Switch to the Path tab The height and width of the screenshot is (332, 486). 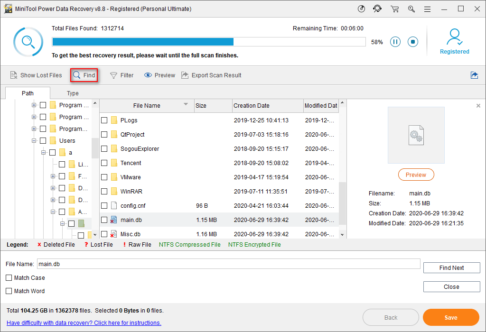[28, 93]
